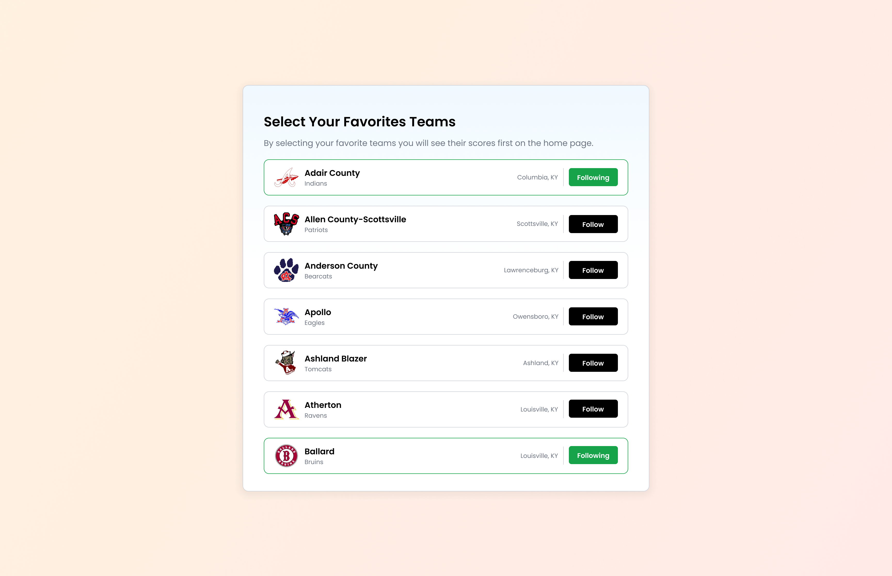Click the Owensboro, KY location text

(x=535, y=316)
